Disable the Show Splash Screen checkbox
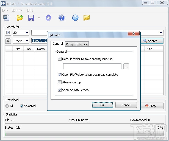Screen dimensions: 169x141 tap(60, 90)
